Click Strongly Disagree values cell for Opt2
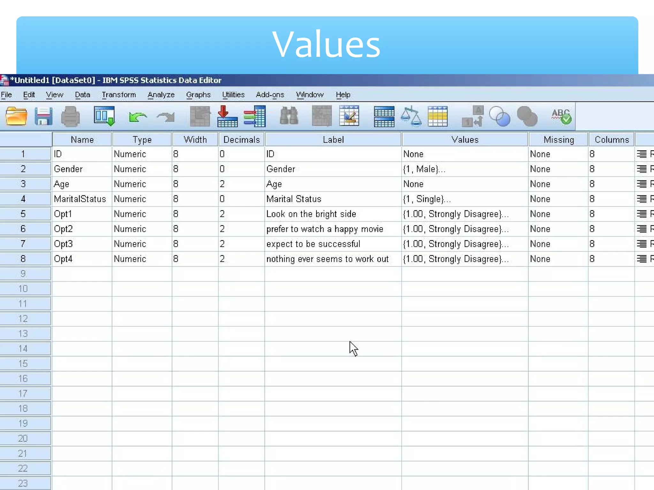Screen dimensions: 654x490 coord(465,229)
